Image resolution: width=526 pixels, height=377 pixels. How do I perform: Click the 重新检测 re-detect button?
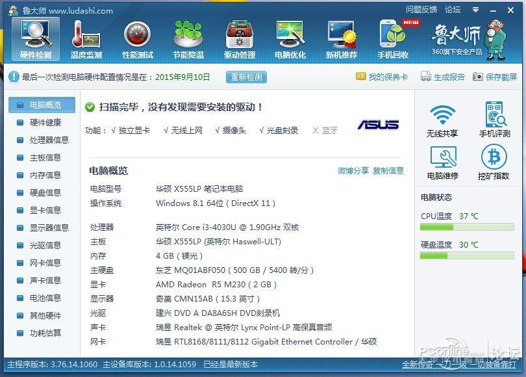(x=246, y=77)
